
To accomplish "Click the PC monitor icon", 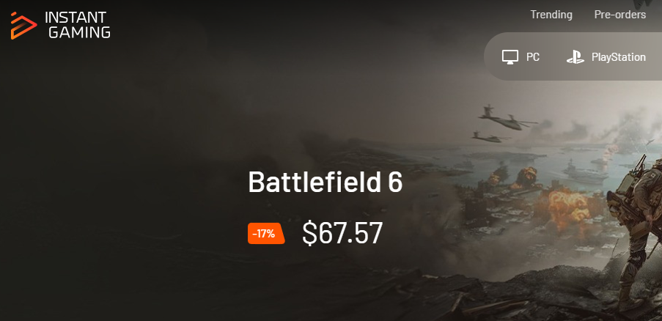I will click(510, 57).
